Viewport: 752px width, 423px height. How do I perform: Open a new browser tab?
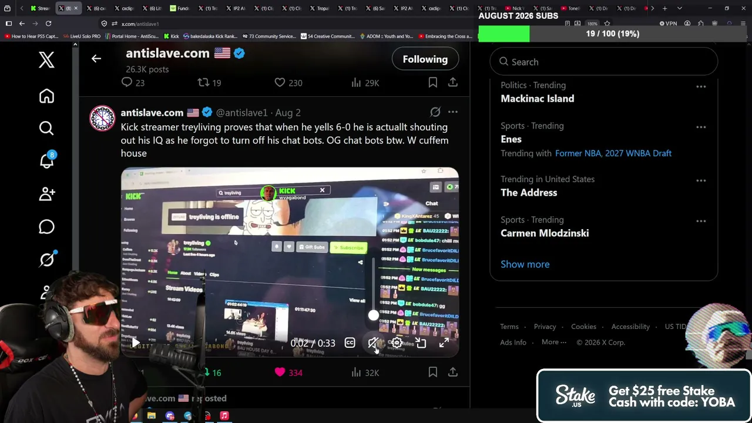(664, 8)
